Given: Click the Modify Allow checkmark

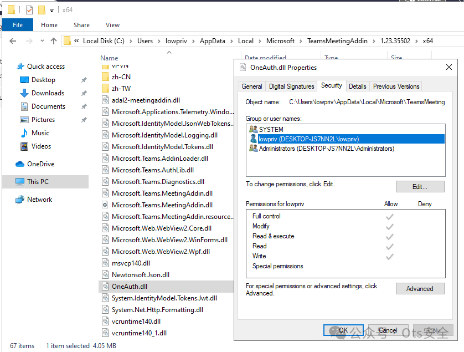Looking at the screenshot, I should 390,227.
